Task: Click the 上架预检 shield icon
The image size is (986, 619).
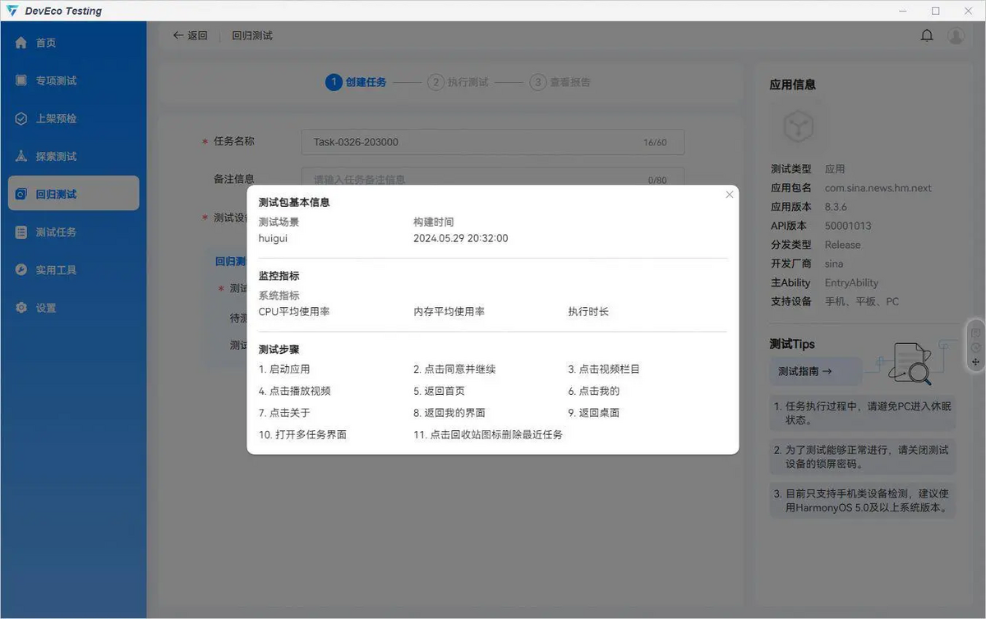Action: 21,118
